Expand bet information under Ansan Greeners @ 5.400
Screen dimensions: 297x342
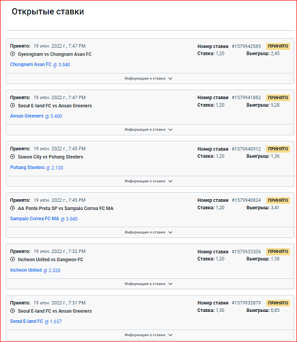(x=150, y=129)
